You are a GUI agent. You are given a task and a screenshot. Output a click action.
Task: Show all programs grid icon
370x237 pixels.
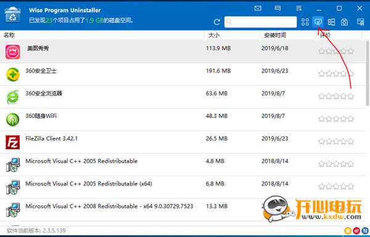click(x=305, y=22)
